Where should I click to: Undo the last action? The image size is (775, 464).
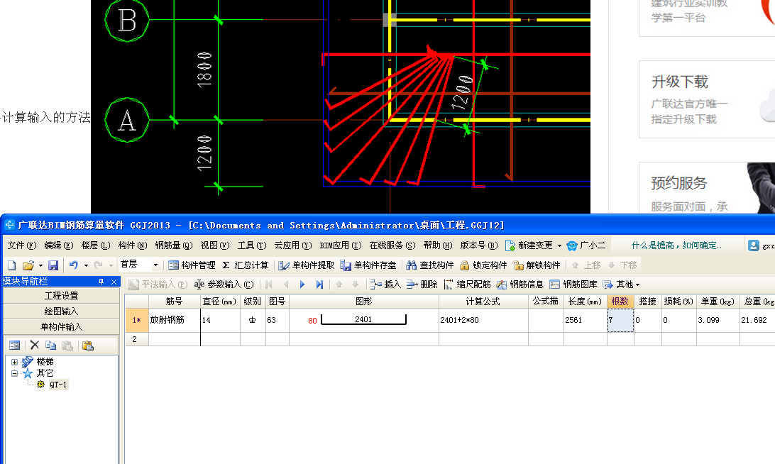74,265
